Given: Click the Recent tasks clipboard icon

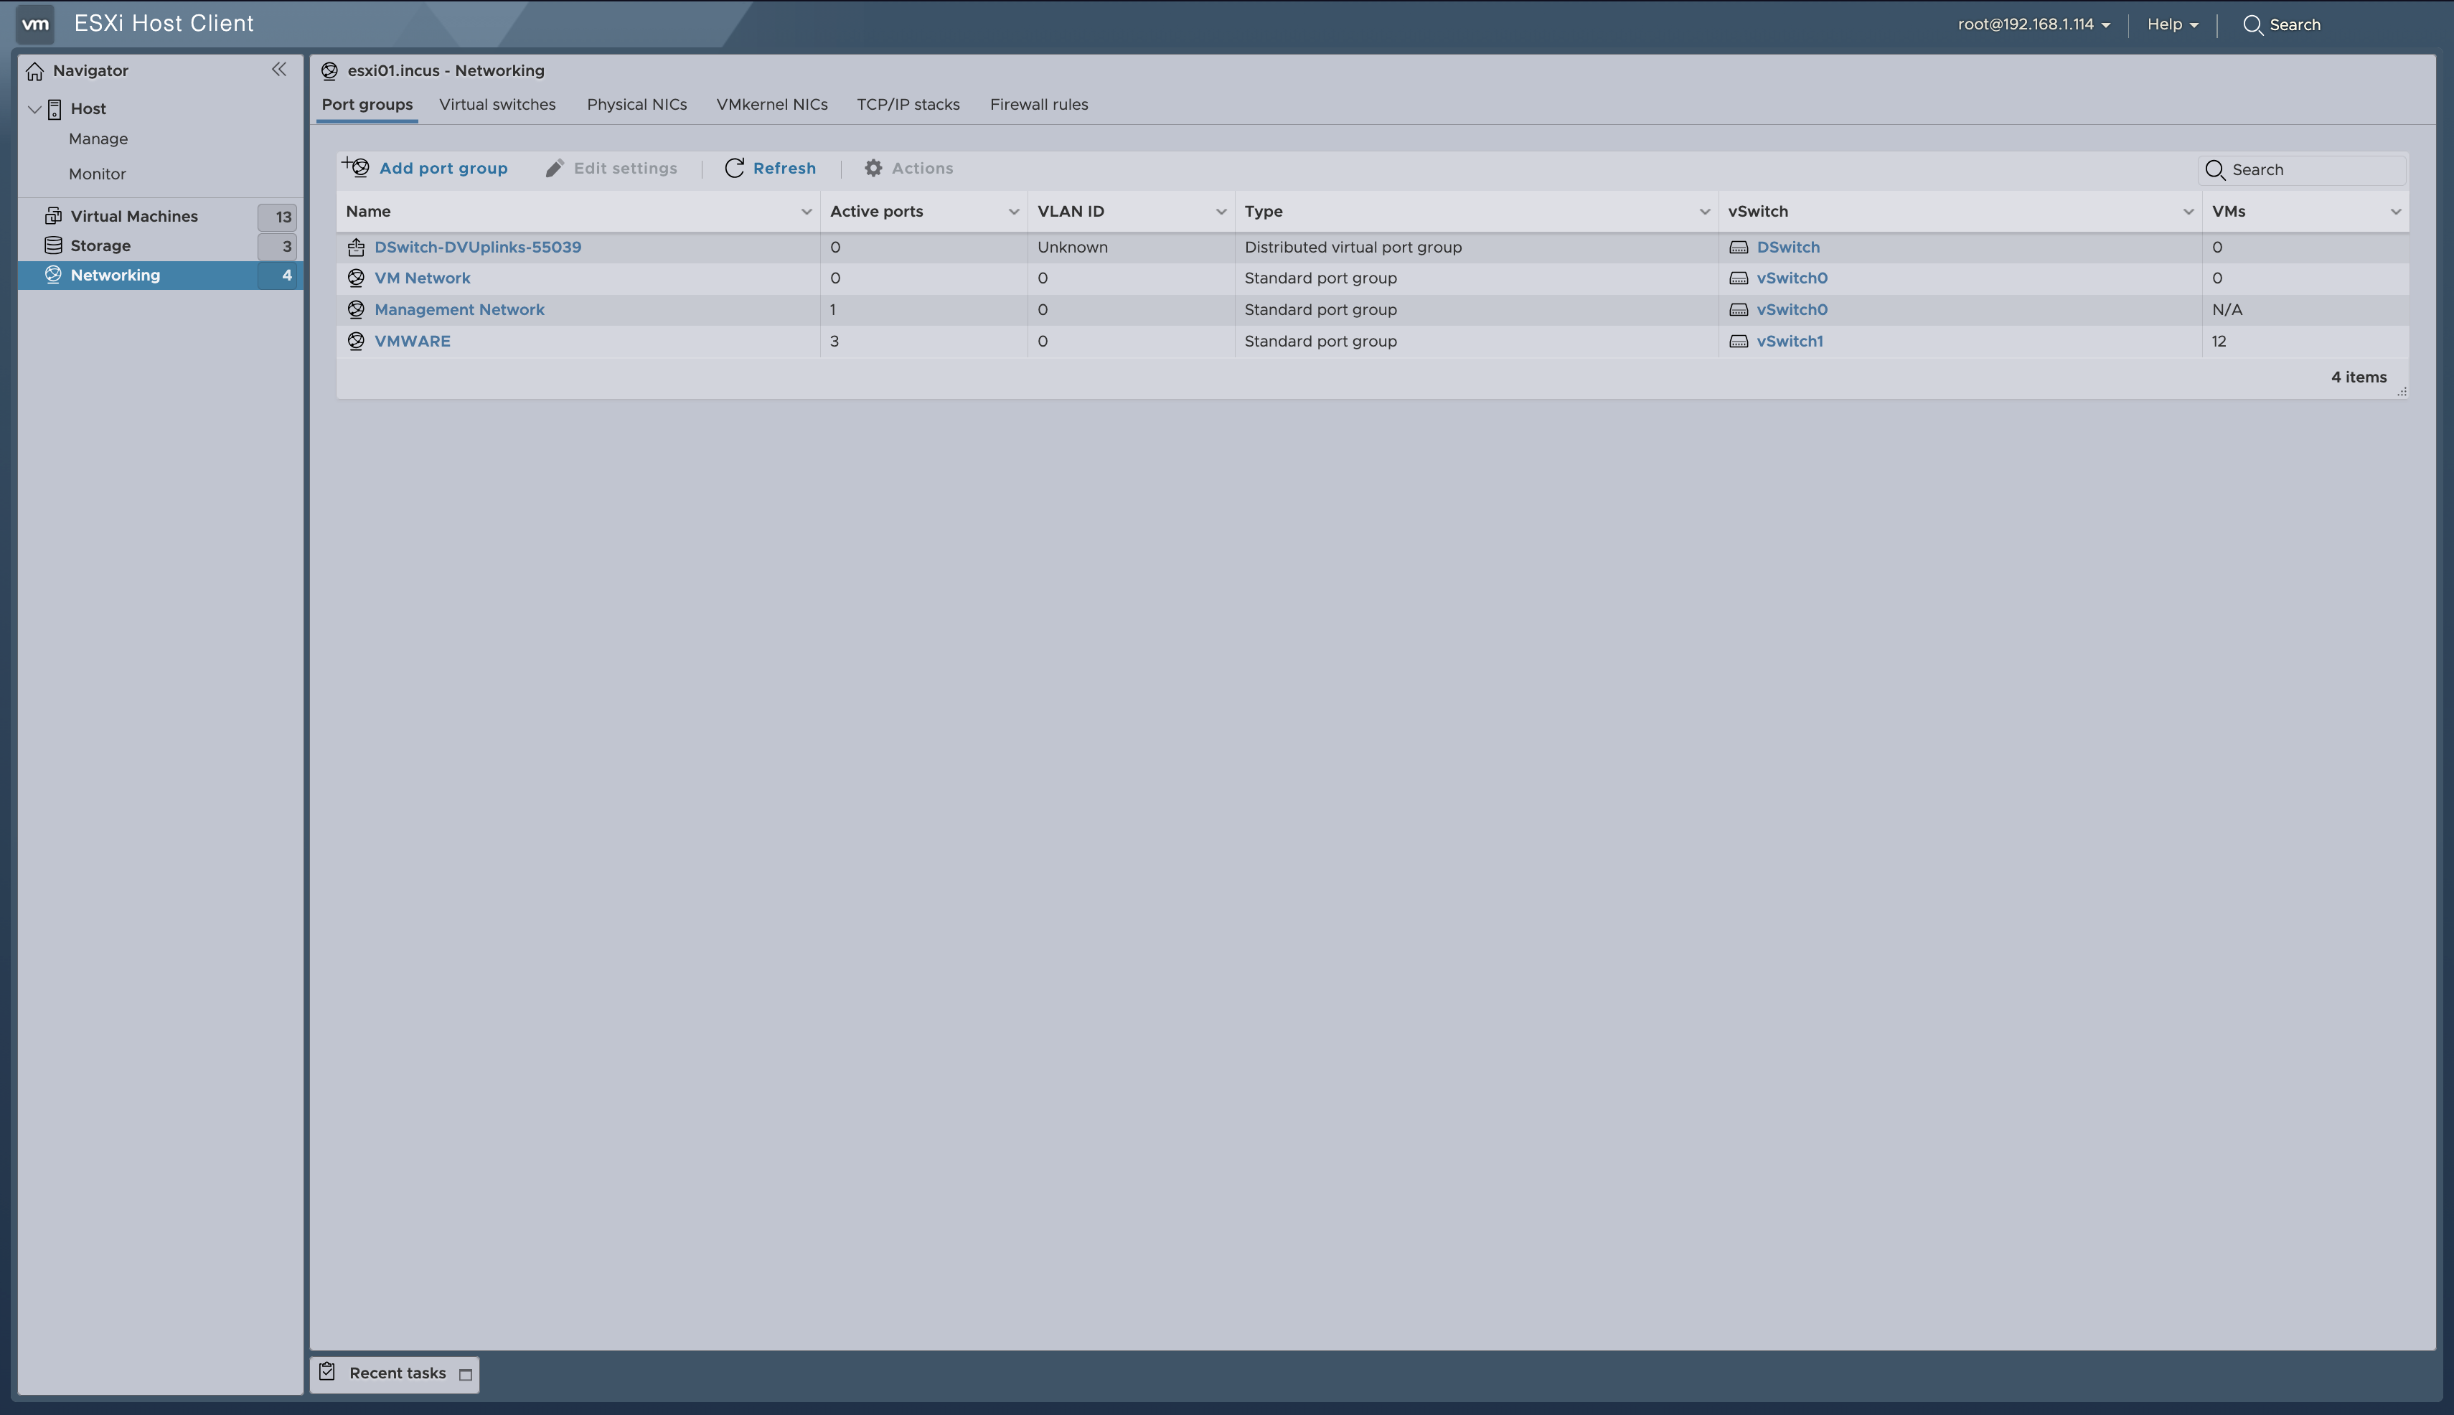Looking at the screenshot, I should tap(326, 1373).
